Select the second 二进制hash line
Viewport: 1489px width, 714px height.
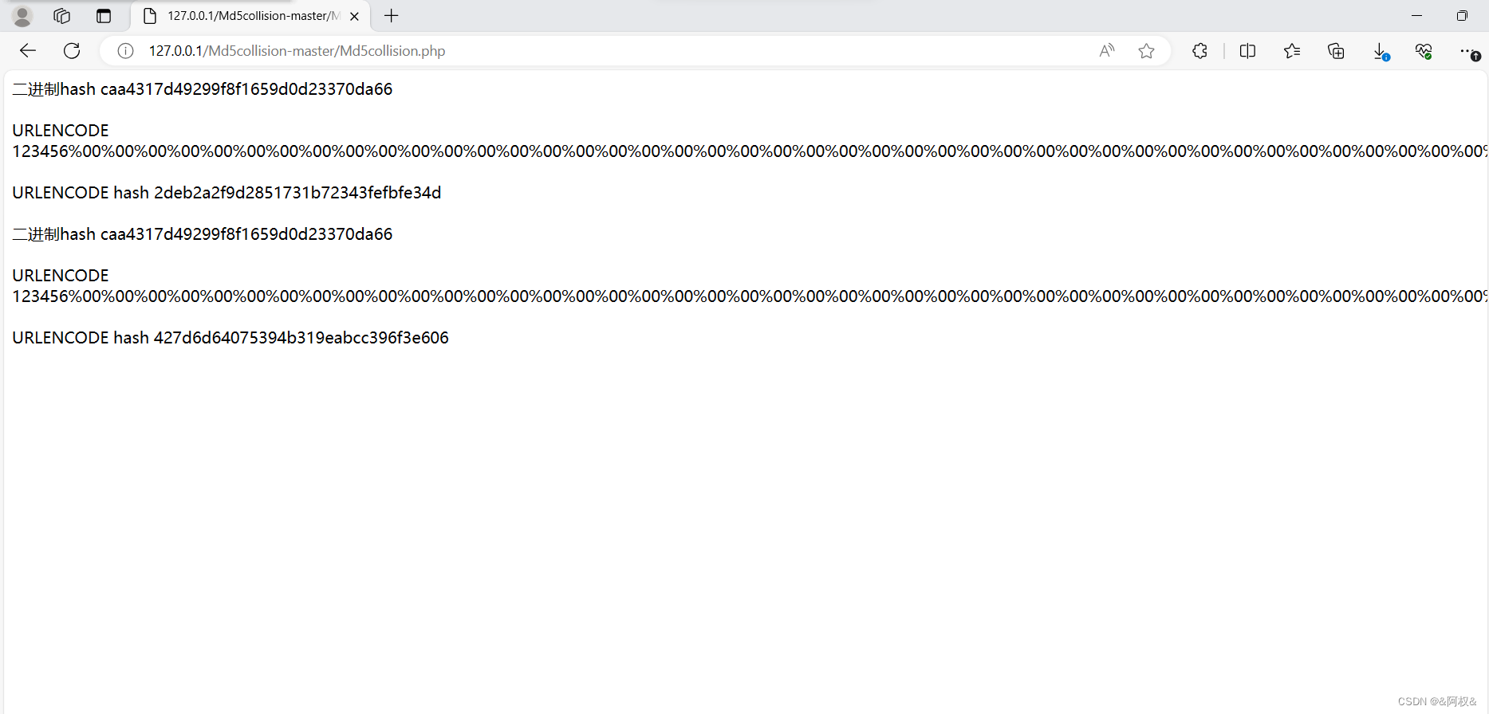(x=203, y=234)
